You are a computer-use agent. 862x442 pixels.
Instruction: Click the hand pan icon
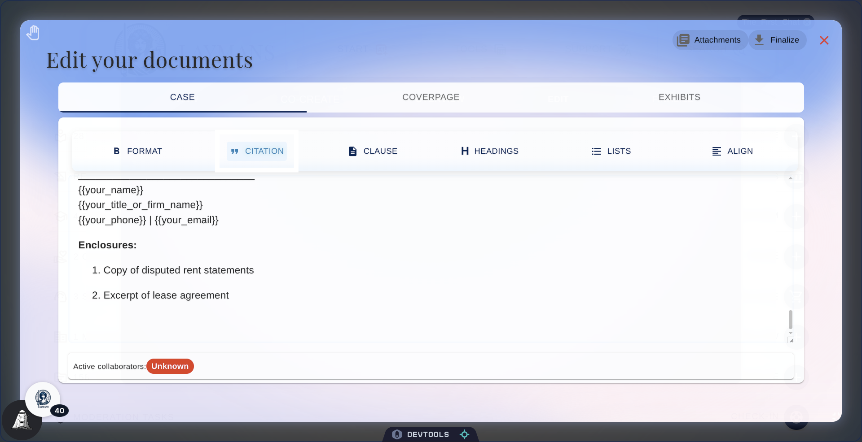click(33, 32)
